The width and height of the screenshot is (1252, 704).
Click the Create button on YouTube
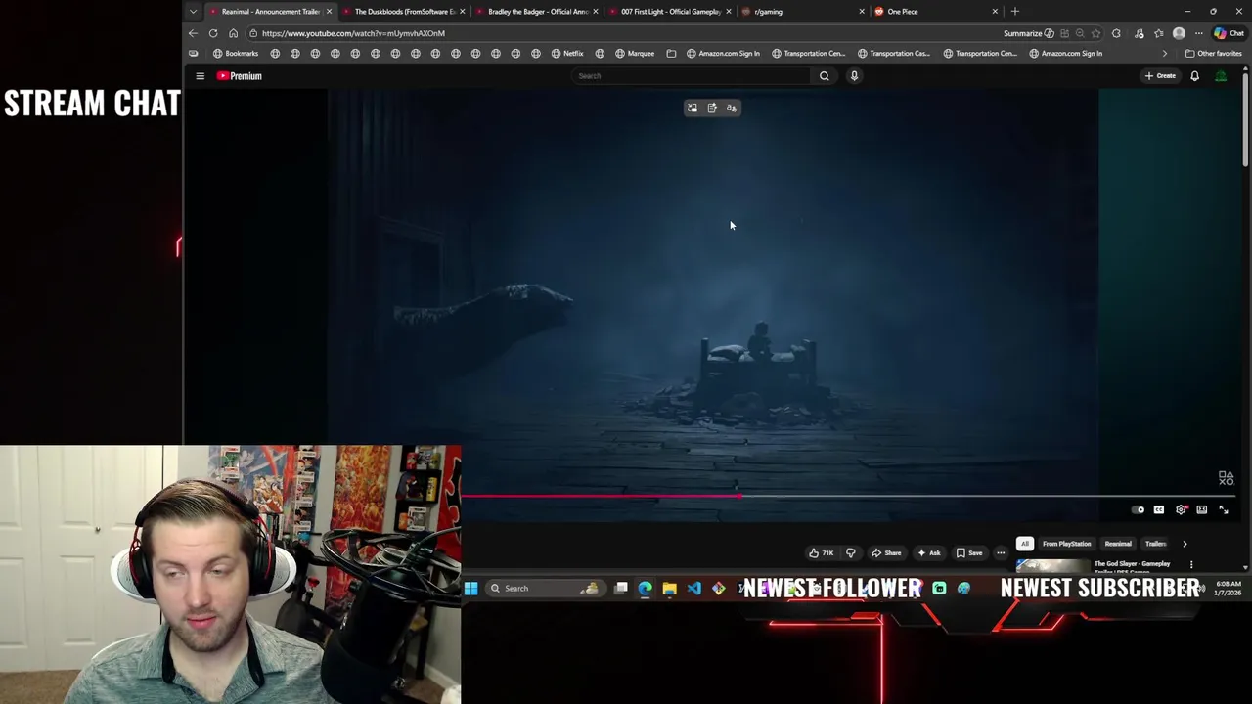pyautogui.click(x=1160, y=75)
